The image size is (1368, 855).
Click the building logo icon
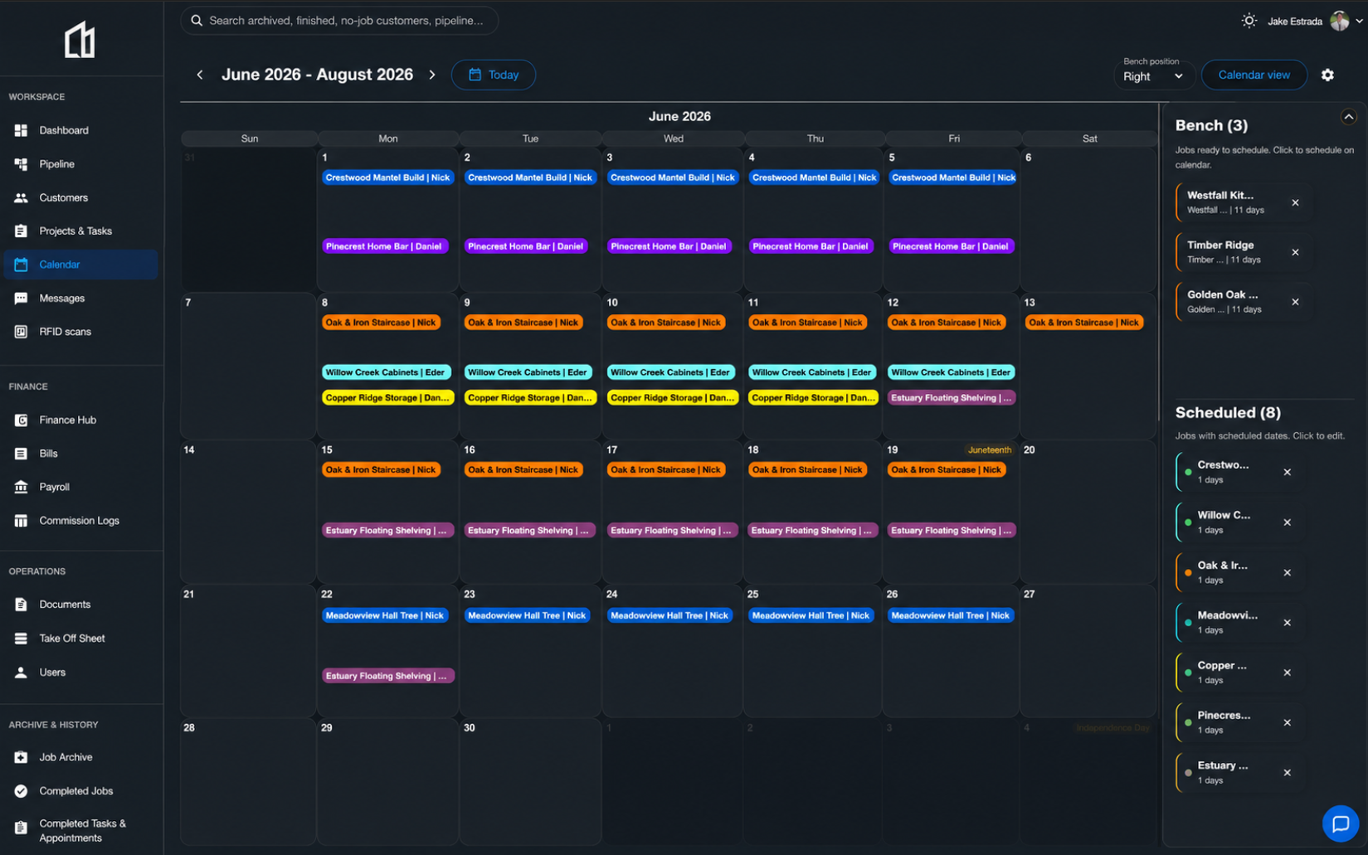click(x=80, y=40)
